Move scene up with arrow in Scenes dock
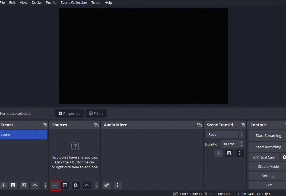Image resolution: width=286 pixels, height=196 pixels. coord(35,185)
